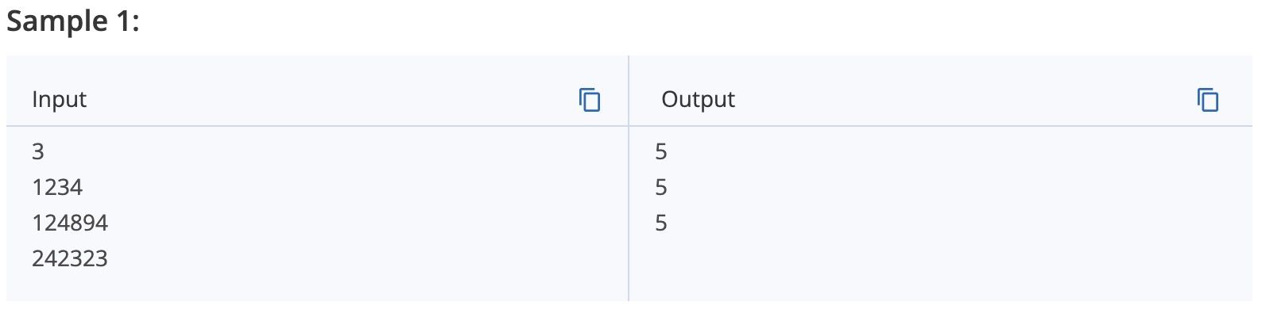This screenshot has width=1262, height=317.
Task: Click the input value 1234
Action: point(57,187)
